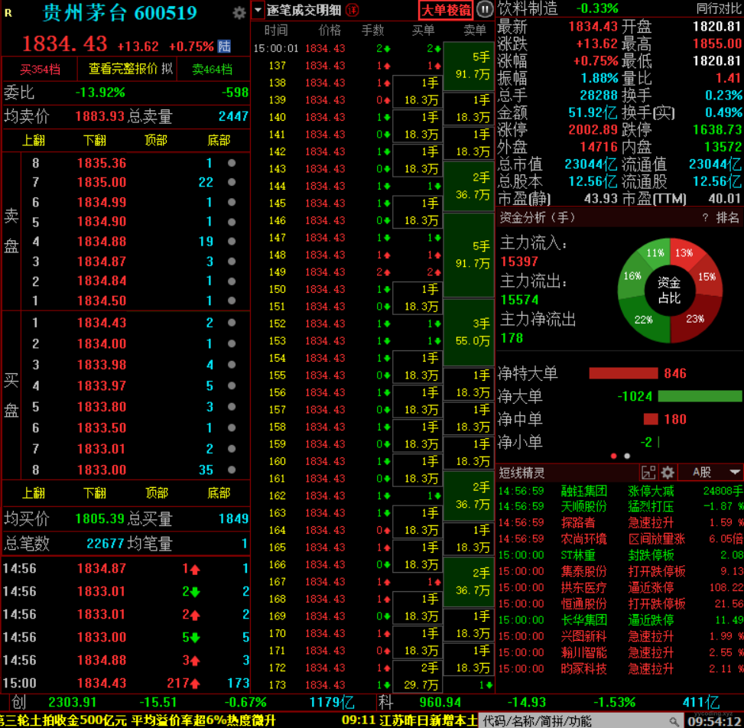
Task: Switch to second page dot in 资金分析
Action: tap(627, 456)
